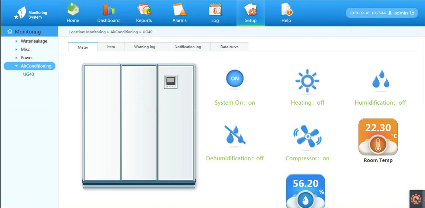Expand the Misc tree node
The image size is (425, 208).
17,50
